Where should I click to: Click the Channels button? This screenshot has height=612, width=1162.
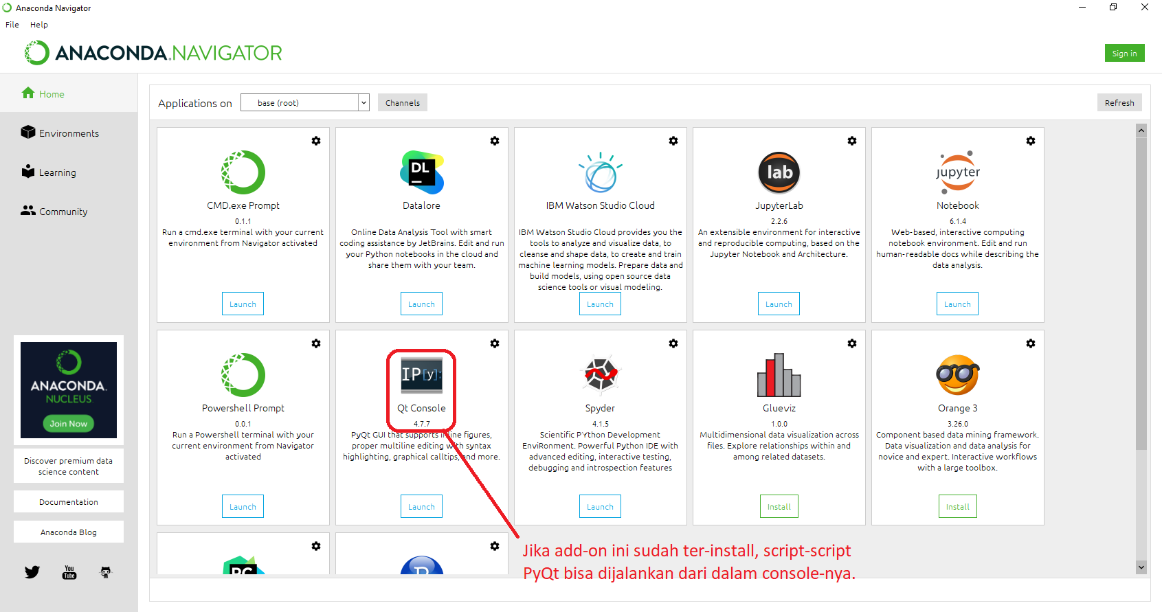pyautogui.click(x=403, y=102)
